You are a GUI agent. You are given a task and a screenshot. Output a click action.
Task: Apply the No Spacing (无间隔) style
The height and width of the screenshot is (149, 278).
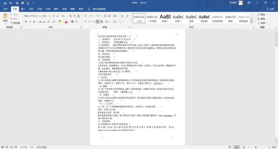pos(152,18)
